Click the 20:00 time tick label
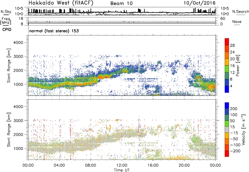 click(x=184, y=165)
